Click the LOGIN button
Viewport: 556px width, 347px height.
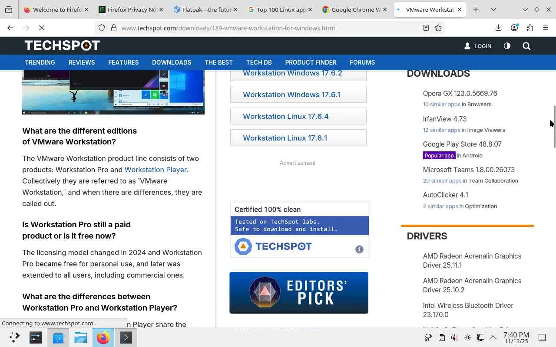click(x=478, y=46)
